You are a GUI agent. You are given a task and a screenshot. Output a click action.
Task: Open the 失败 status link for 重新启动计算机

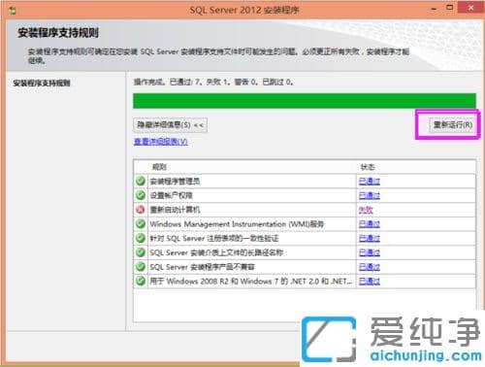pyautogui.click(x=366, y=210)
